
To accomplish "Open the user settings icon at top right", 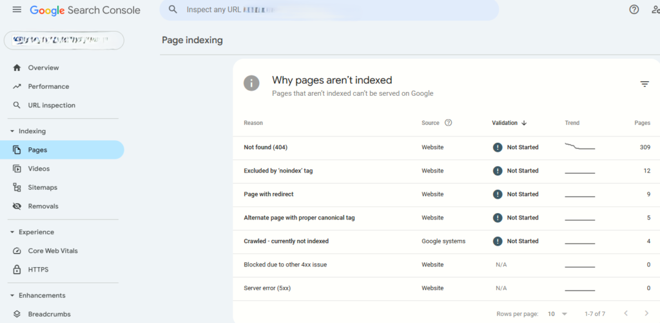I will coord(655,10).
